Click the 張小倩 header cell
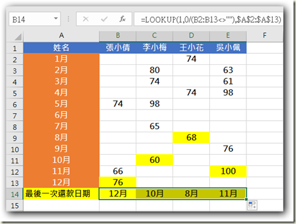Viewport: 296px width, 224px height. click(x=117, y=48)
